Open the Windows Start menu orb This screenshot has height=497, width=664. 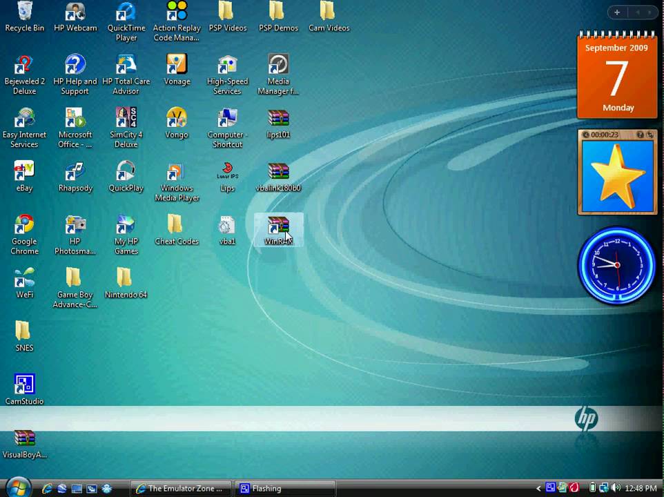18,487
